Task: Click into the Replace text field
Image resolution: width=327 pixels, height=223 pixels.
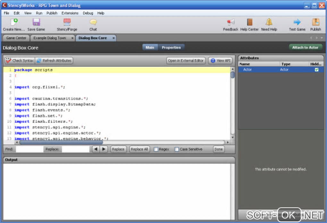Action: (75, 149)
